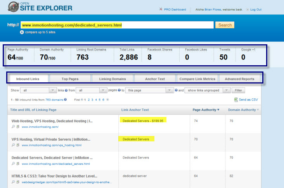Click 'Dedicated Servers - $199.95' anchor text
This screenshot has width=284, height=188.
[143, 121]
